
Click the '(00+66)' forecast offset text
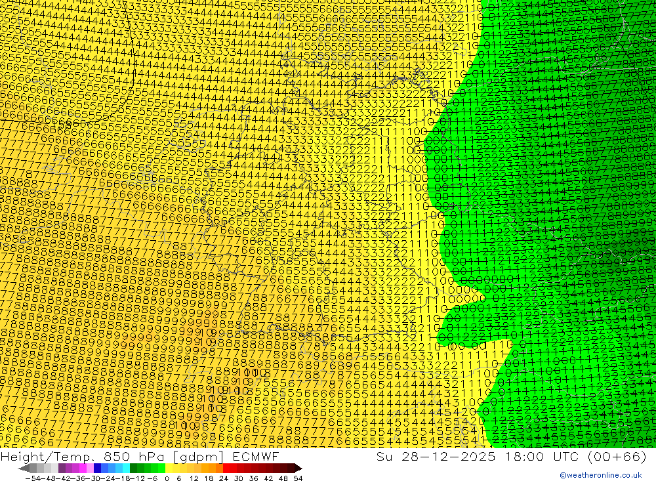617,456
